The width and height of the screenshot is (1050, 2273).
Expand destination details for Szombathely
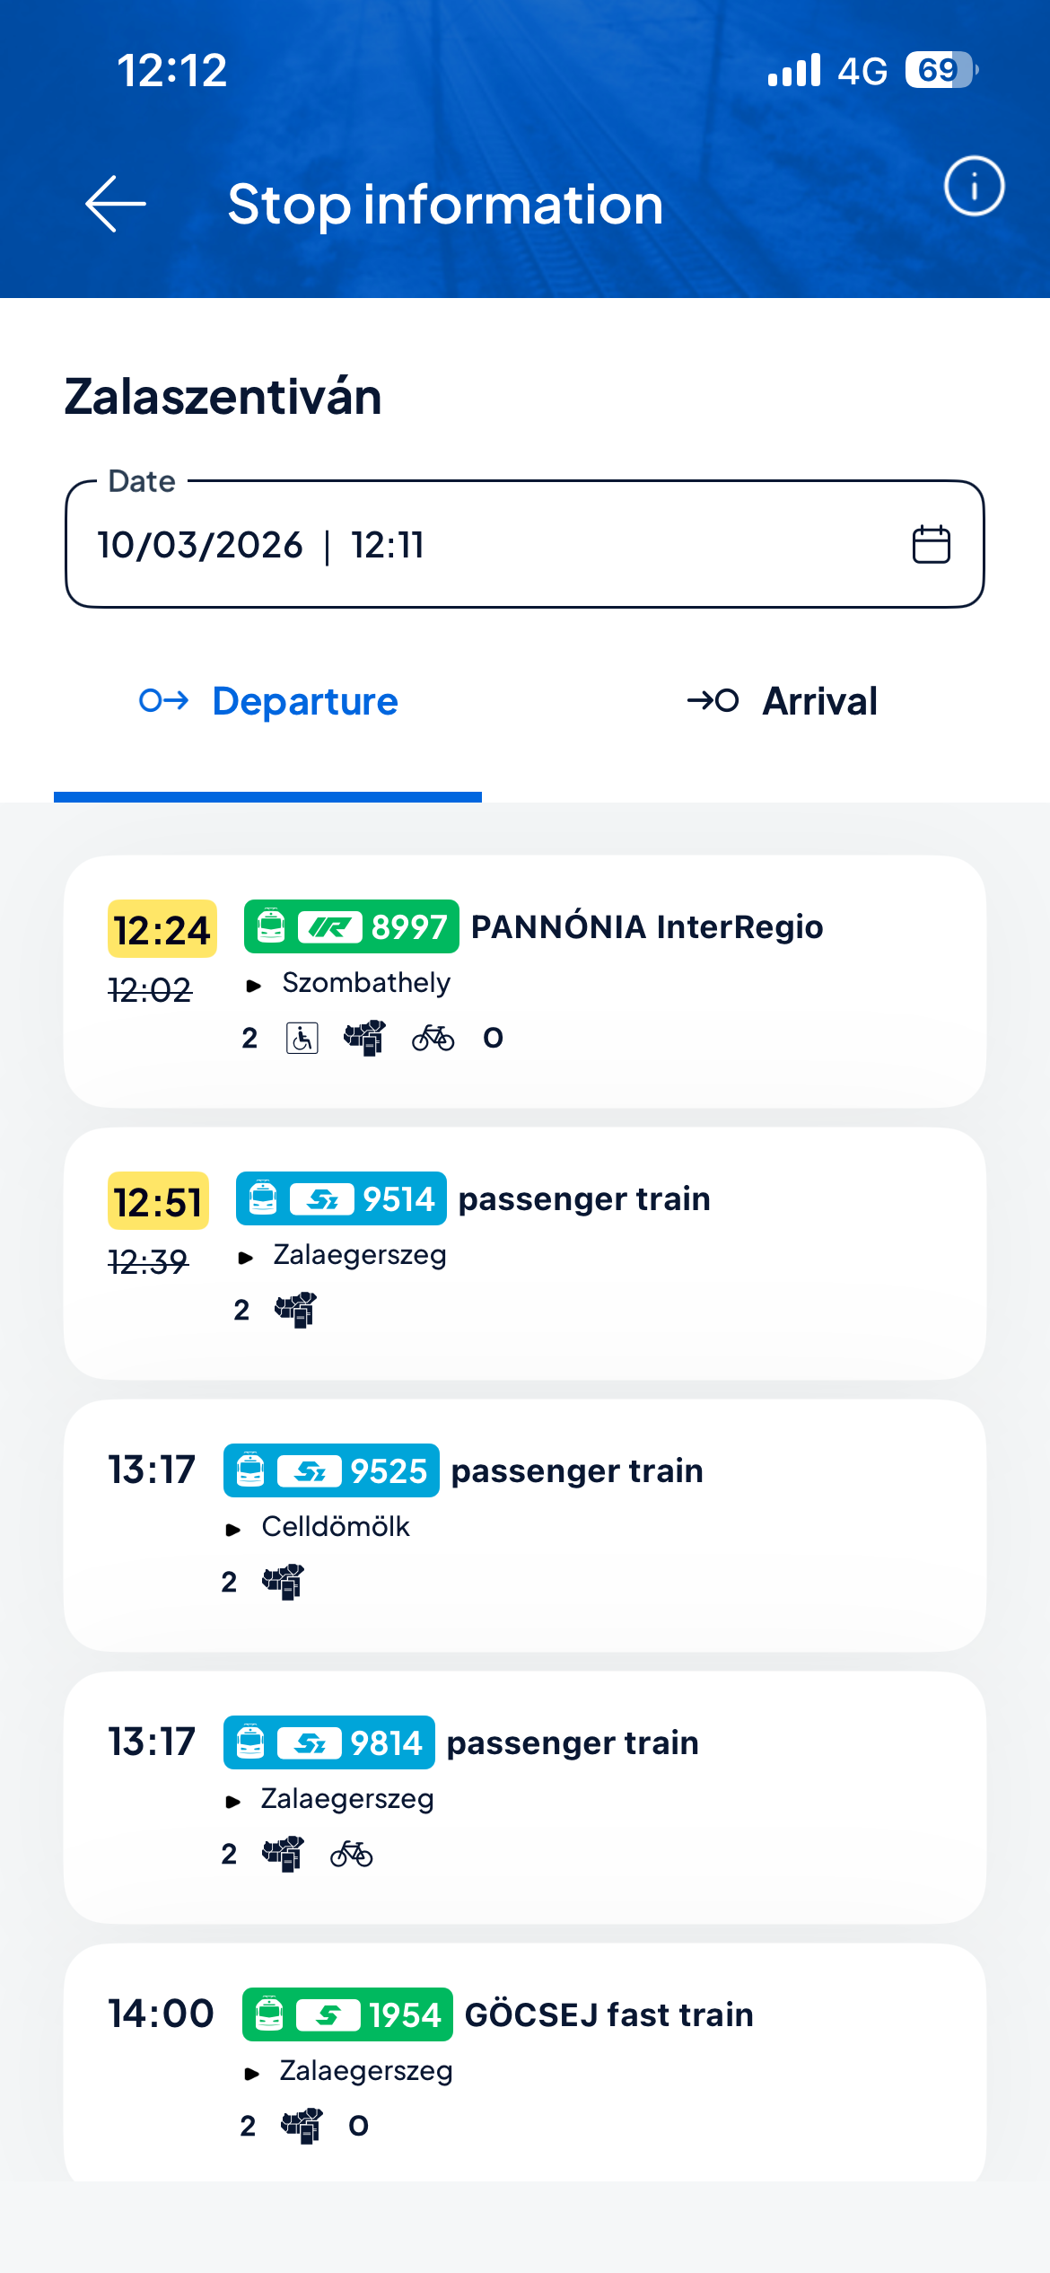365,982
